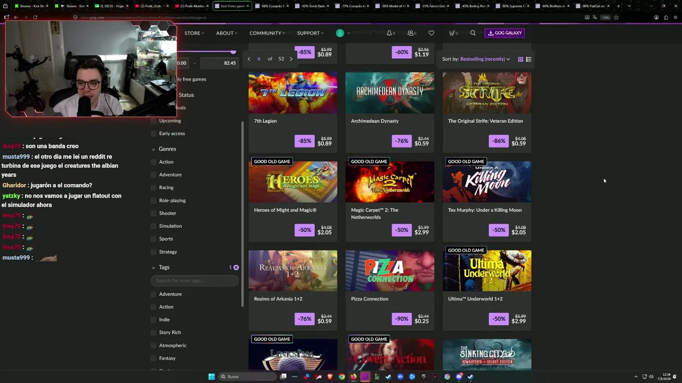
Task: Open the notifications bell icon
Action: (391, 33)
